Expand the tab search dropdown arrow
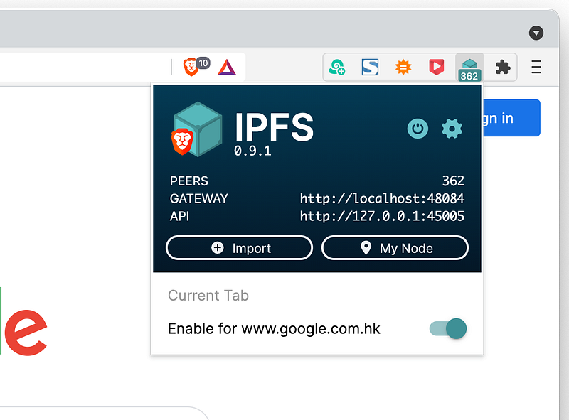Screen dimensions: 569x420 point(536,33)
